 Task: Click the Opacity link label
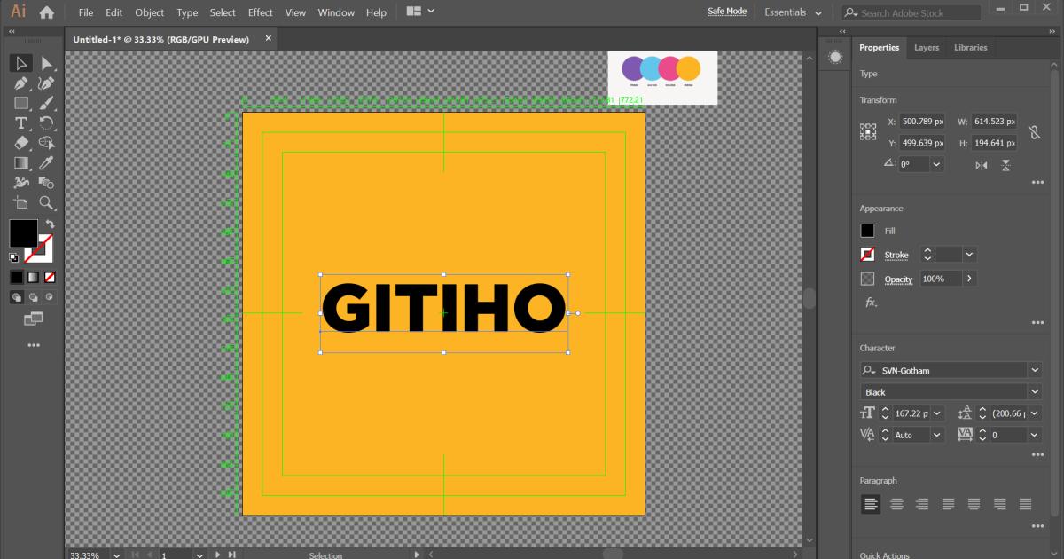tap(898, 279)
